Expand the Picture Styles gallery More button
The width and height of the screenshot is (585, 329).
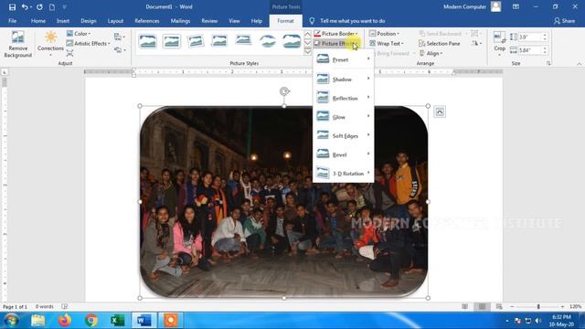[x=307, y=52]
